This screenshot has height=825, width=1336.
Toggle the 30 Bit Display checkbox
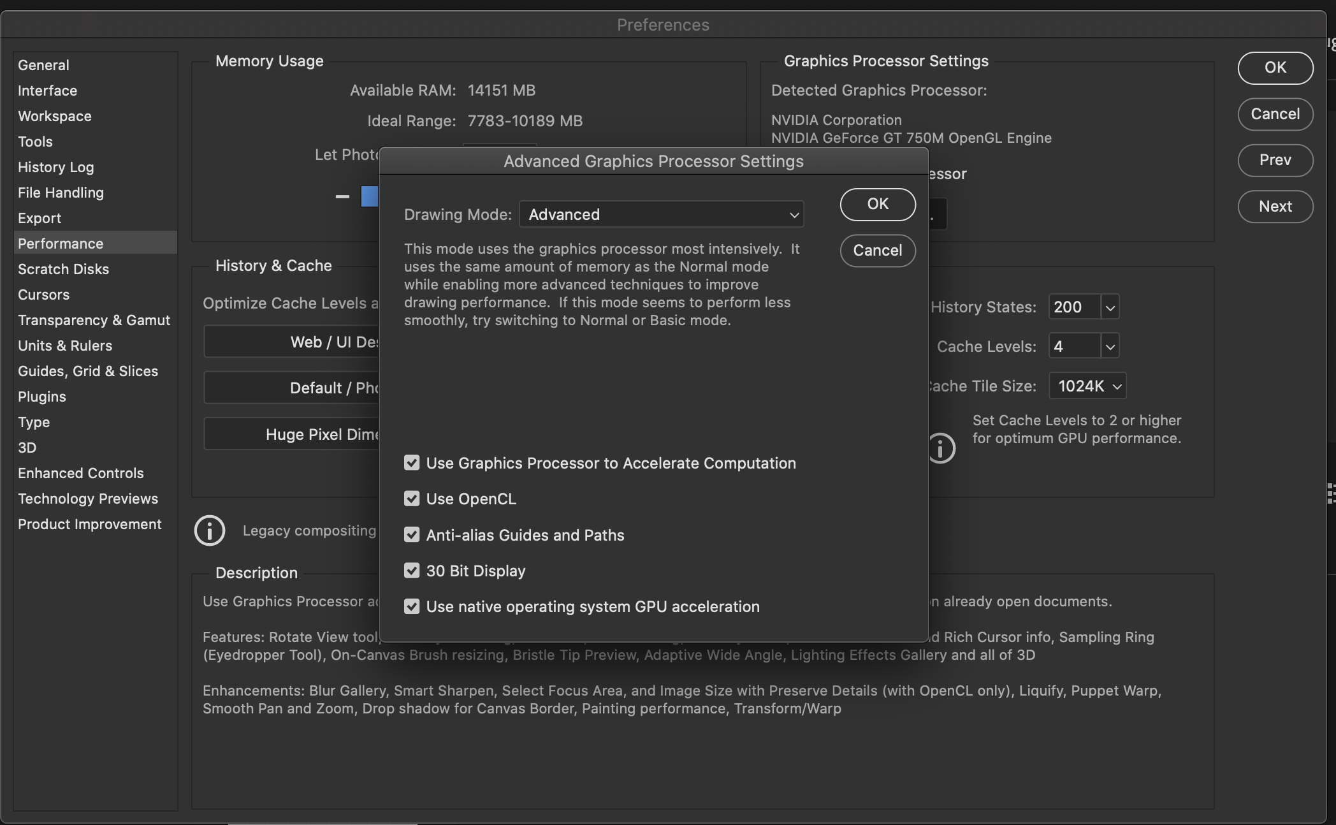(412, 571)
